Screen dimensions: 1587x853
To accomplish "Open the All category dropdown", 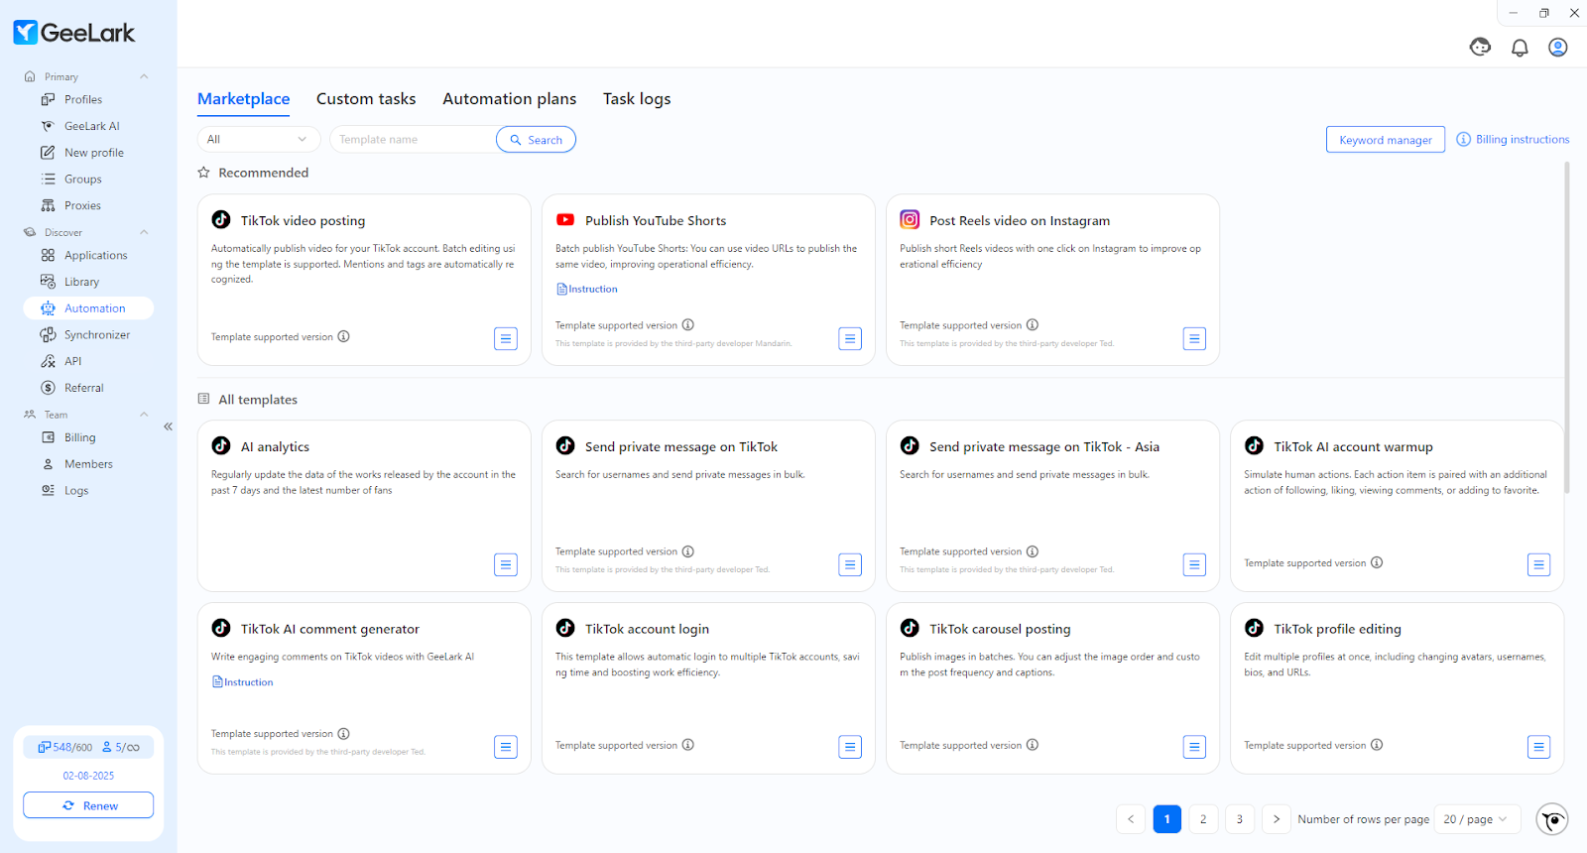I will coord(259,140).
